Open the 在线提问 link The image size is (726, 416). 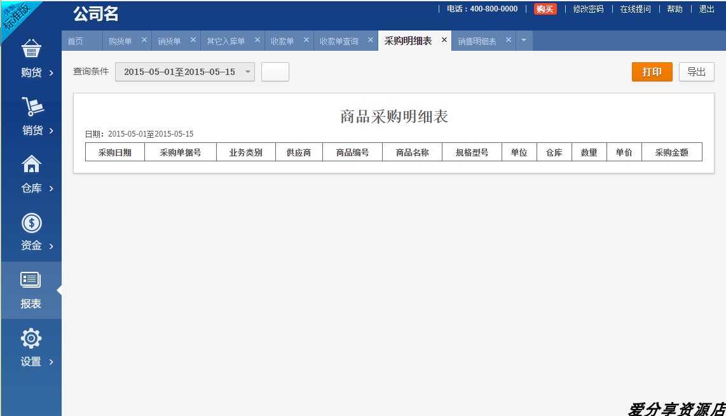[x=635, y=9]
